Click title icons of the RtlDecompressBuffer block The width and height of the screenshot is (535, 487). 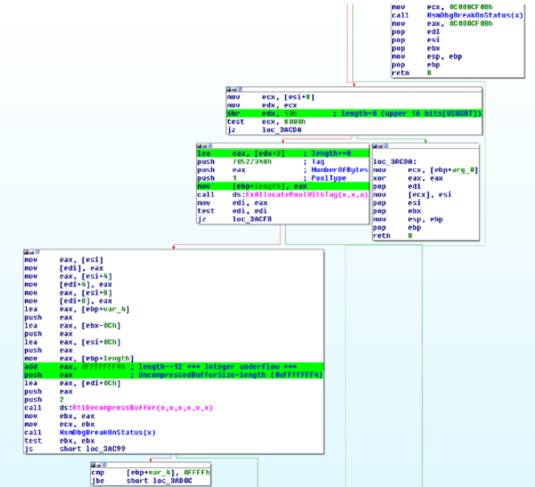29,253
